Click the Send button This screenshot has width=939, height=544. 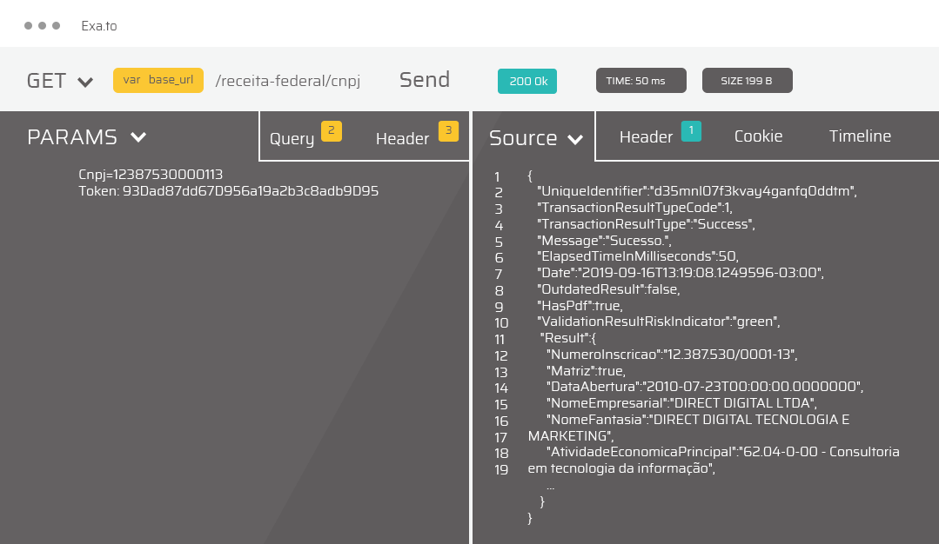tap(425, 80)
